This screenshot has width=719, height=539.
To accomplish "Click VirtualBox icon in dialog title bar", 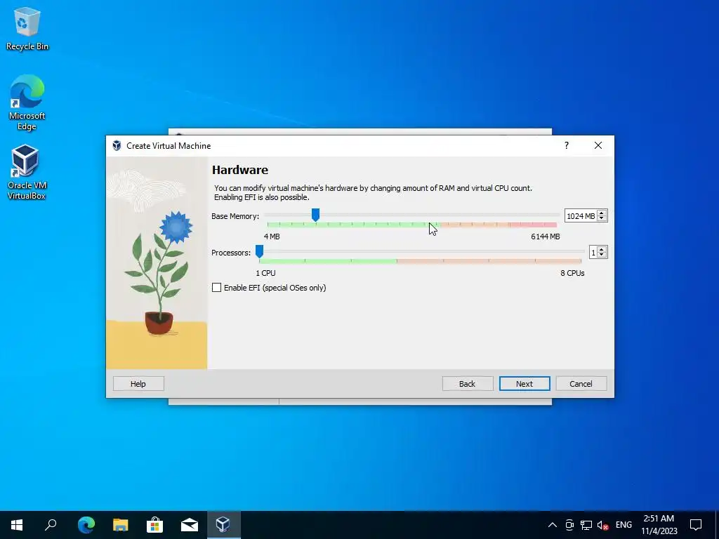I will point(117,146).
